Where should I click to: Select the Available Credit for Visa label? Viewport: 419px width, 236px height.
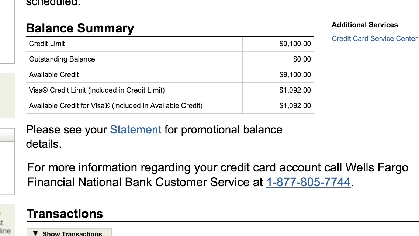point(115,106)
